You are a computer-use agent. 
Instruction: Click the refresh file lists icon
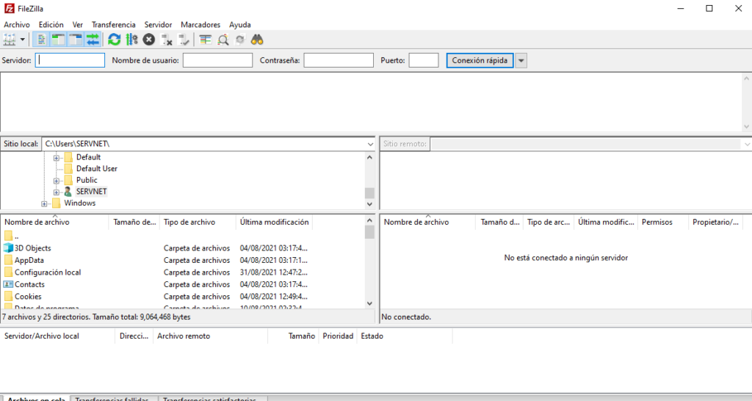pyautogui.click(x=114, y=39)
